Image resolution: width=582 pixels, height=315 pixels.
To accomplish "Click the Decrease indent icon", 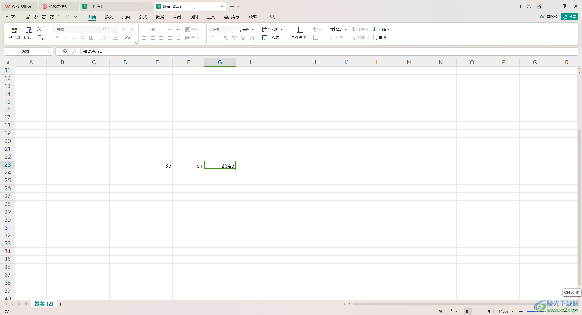I will [170, 29].
